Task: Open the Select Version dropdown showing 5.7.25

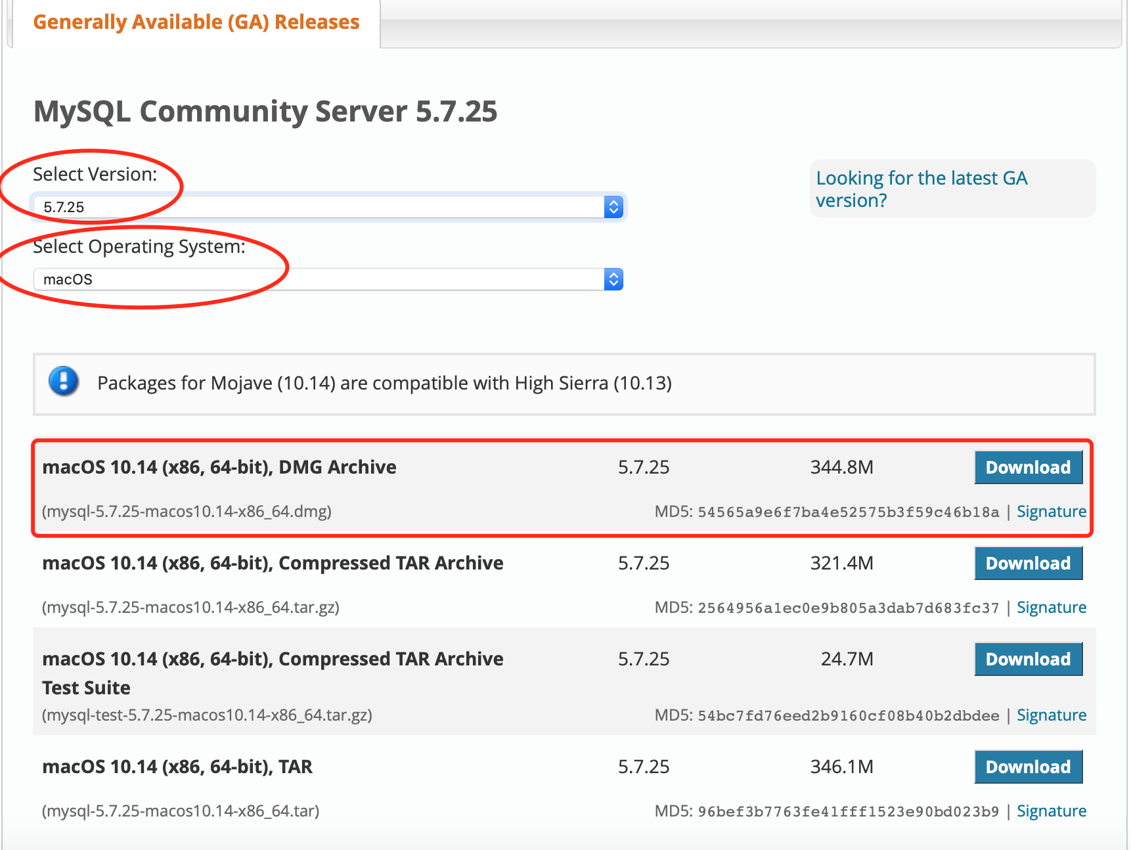Action: point(328,207)
